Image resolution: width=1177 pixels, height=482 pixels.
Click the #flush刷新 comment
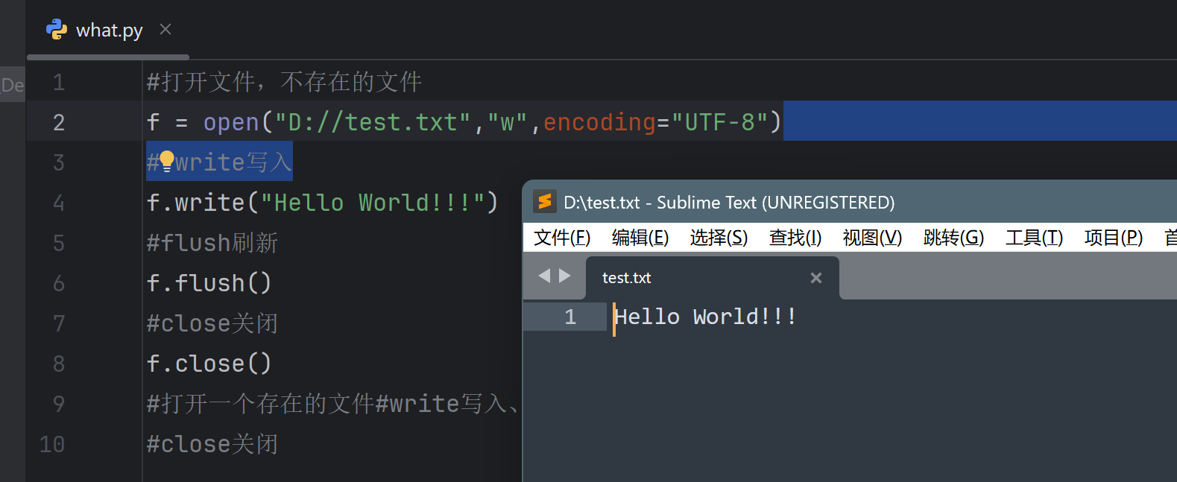pos(212,243)
